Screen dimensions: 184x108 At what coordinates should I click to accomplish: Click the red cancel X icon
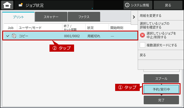coord(142,35)
